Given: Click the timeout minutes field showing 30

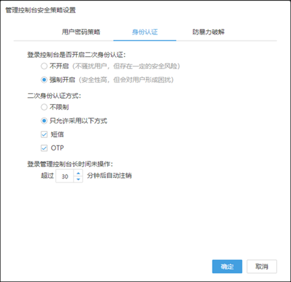Looking at the screenshot, I should point(65,176).
